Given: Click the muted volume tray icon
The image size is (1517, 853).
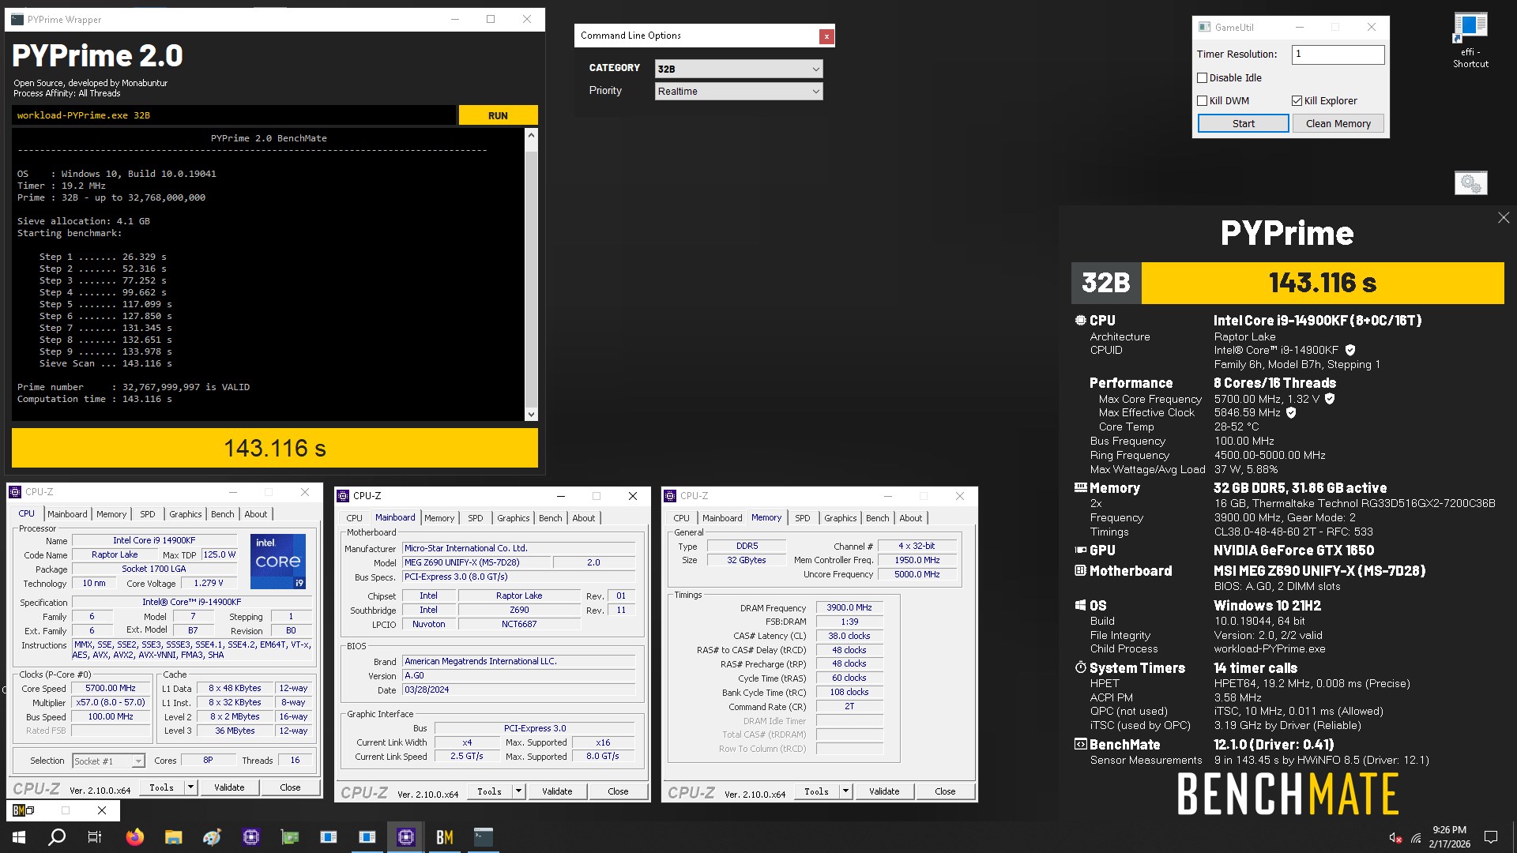Looking at the screenshot, I should [1395, 838].
